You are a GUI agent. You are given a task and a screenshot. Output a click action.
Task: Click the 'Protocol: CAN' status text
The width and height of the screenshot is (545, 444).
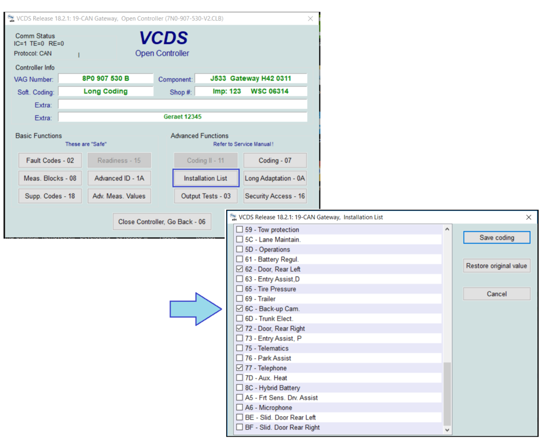click(33, 53)
